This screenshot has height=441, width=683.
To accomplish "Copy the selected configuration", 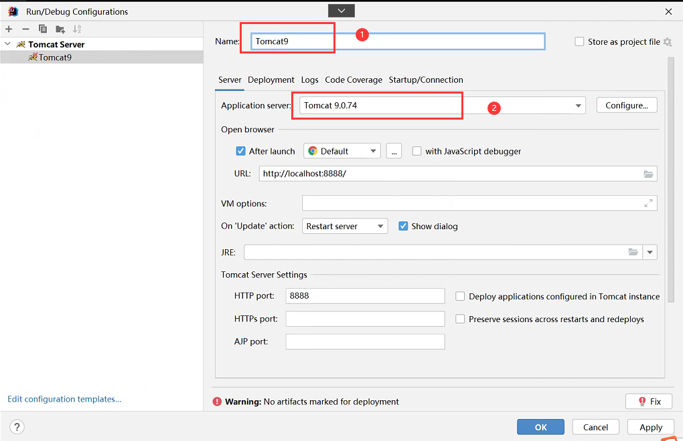I will point(43,29).
